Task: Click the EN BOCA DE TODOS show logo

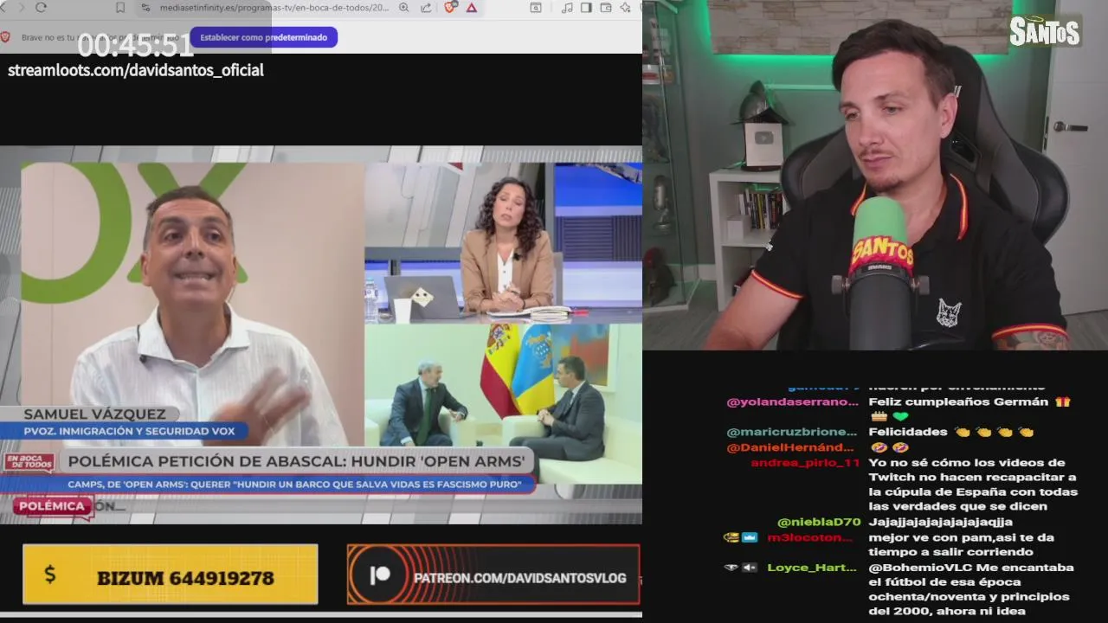Action: (x=29, y=463)
